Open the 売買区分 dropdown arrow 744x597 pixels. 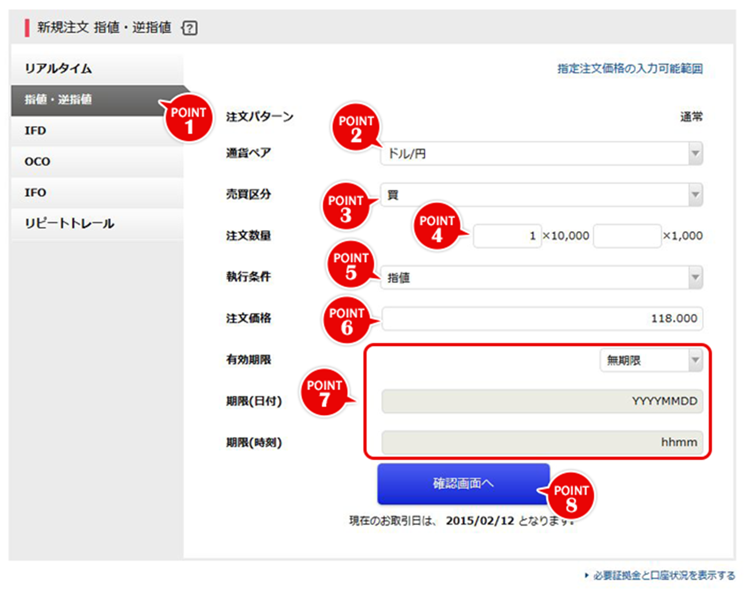[695, 195]
